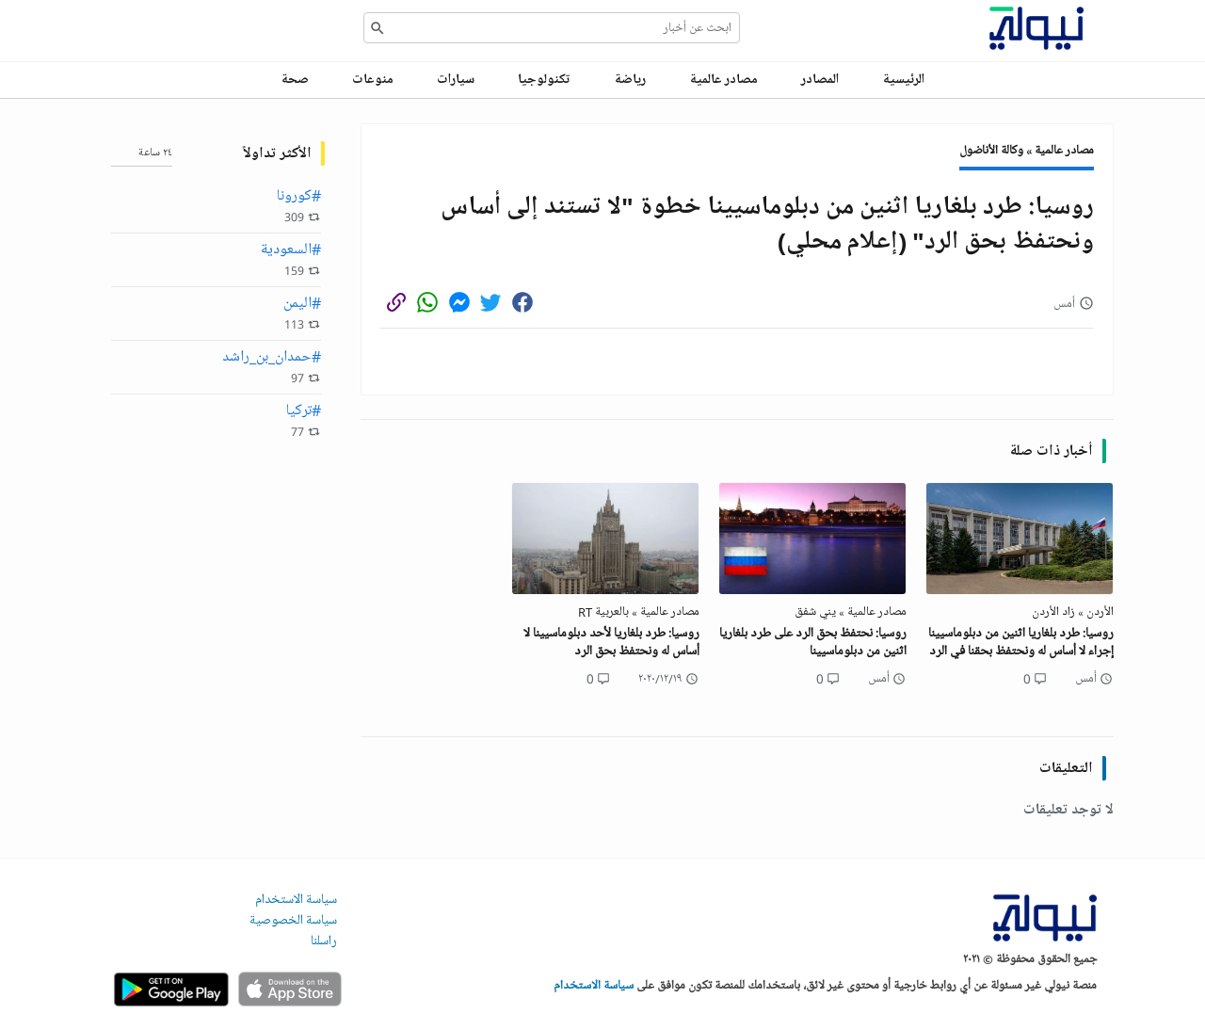Focus the news search input field
The image size is (1205, 1030).
(552, 28)
